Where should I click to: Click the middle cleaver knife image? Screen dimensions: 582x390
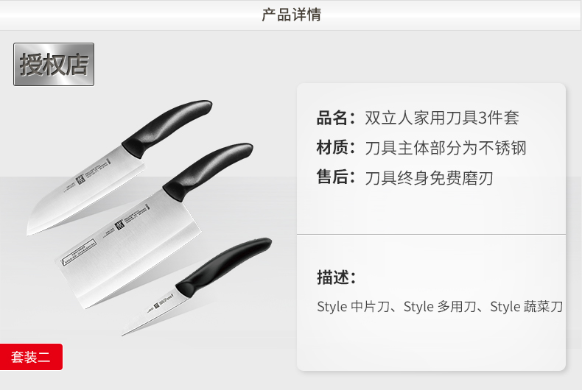(154, 226)
